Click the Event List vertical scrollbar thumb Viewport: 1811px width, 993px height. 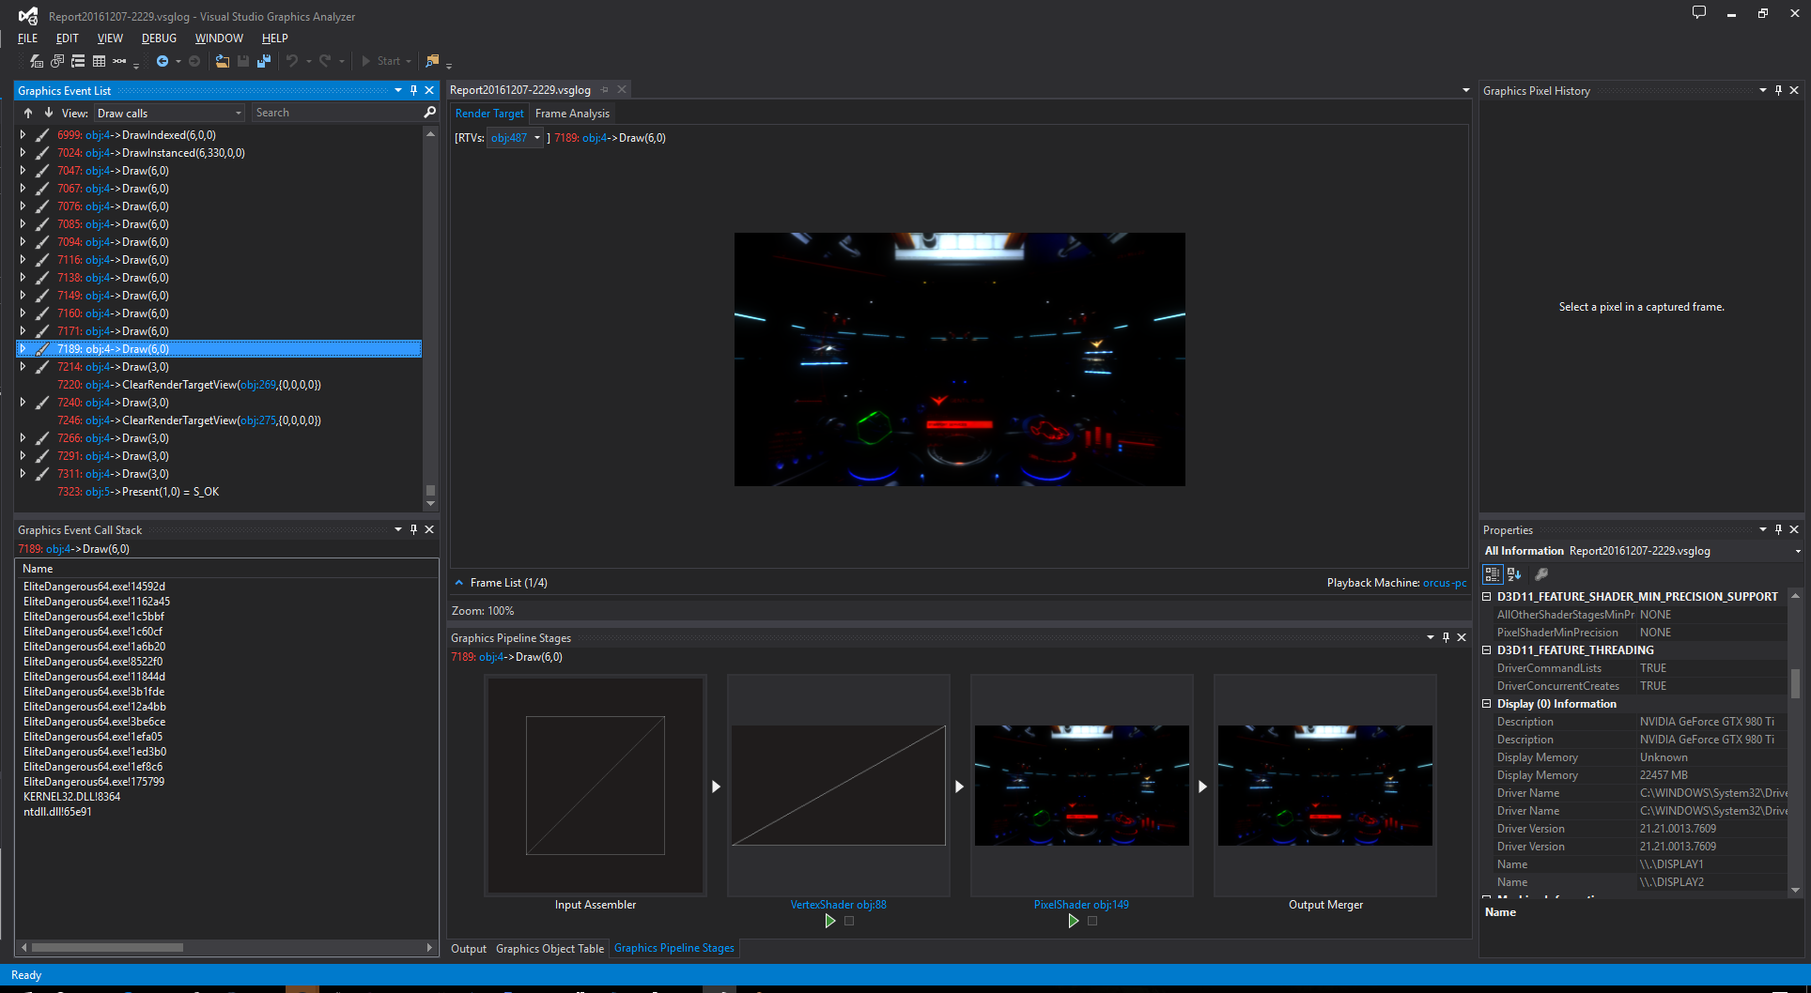(430, 490)
